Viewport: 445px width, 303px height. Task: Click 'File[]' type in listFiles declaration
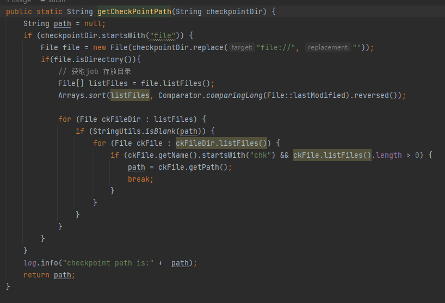click(71, 83)
